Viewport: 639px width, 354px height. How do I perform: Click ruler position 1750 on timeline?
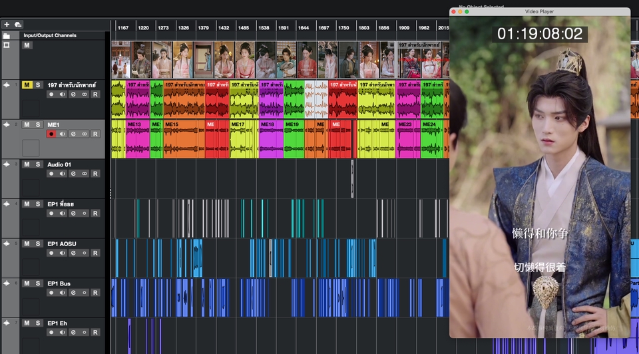tap(343, 28)
